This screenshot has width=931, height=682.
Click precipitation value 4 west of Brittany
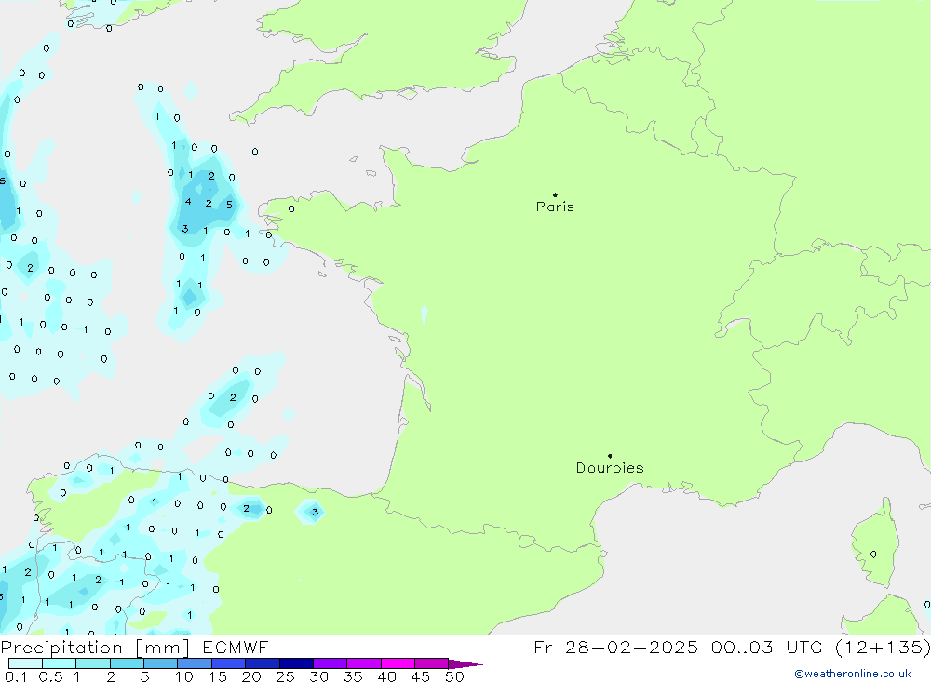[x=188, y=202]
